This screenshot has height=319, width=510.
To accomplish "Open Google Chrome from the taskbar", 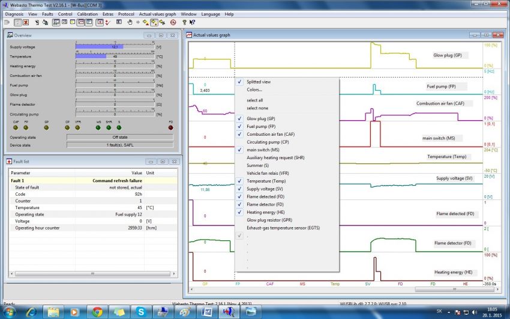I will (97, 311).
